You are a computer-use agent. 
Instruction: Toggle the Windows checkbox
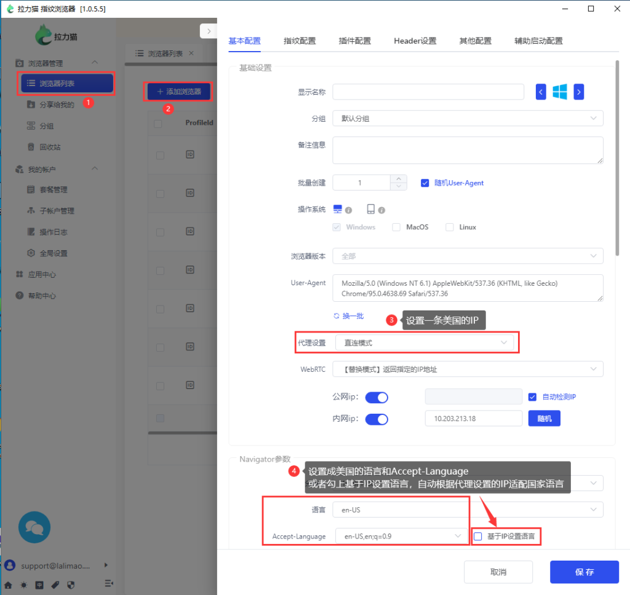click(337, 227)
